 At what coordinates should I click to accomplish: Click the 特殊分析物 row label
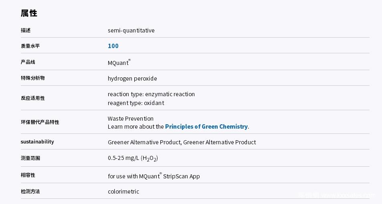32,78
